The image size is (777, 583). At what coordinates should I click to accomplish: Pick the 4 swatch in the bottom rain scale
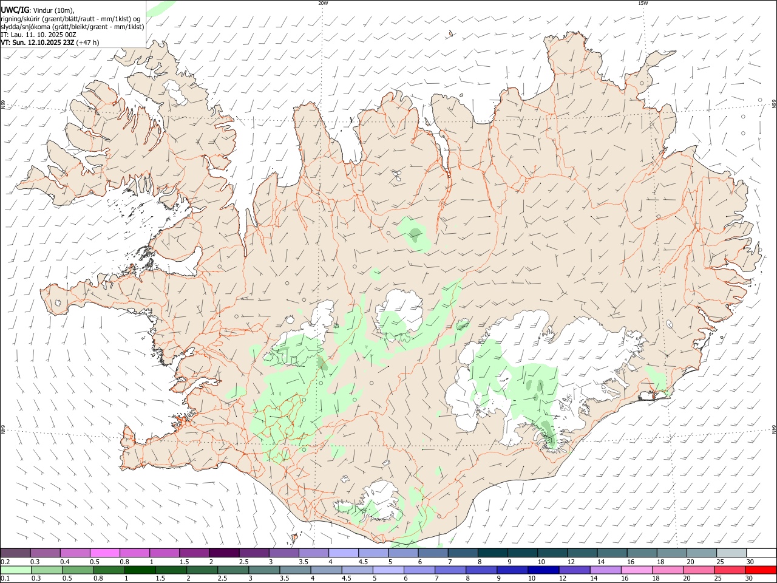327,570
